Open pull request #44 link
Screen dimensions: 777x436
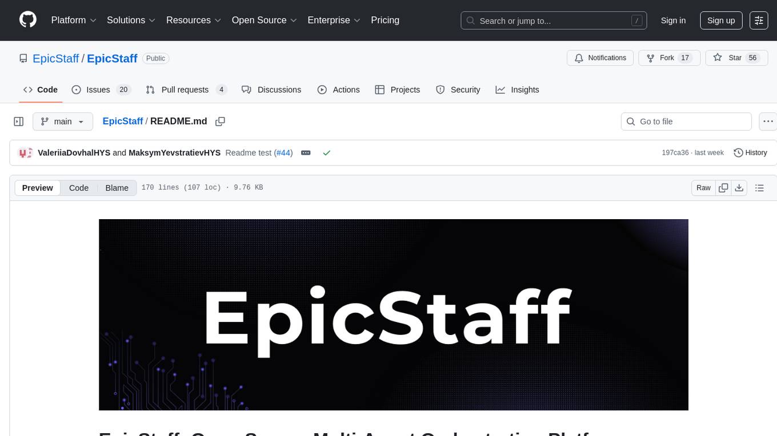pos(283,153)
